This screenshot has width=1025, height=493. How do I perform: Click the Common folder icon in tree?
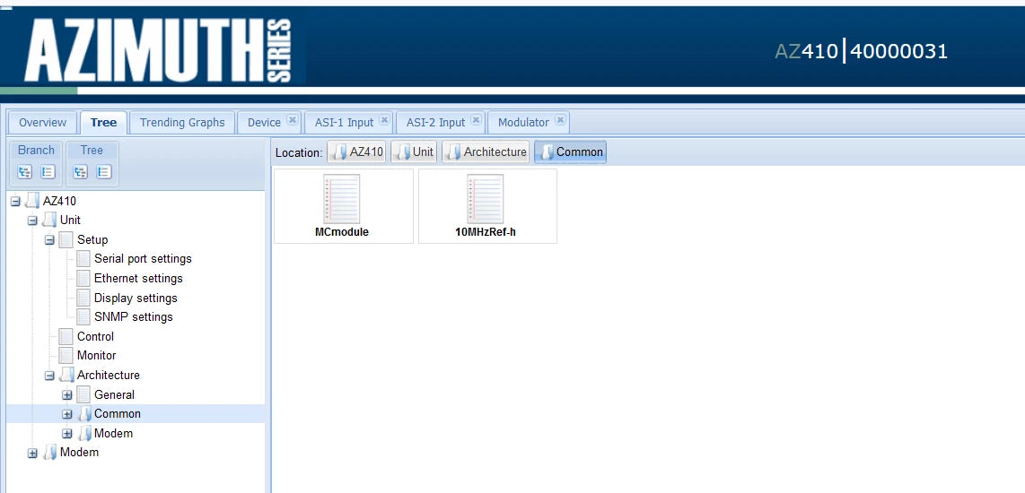(x=83, y=414)
